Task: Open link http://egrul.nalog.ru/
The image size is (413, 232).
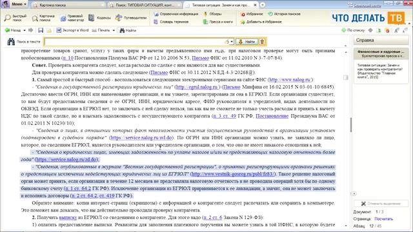Action: (x=197, y=87)
